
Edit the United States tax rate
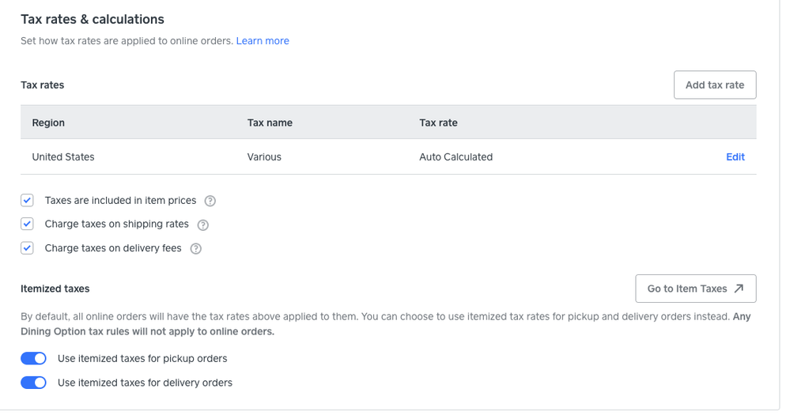click(735, 157)
